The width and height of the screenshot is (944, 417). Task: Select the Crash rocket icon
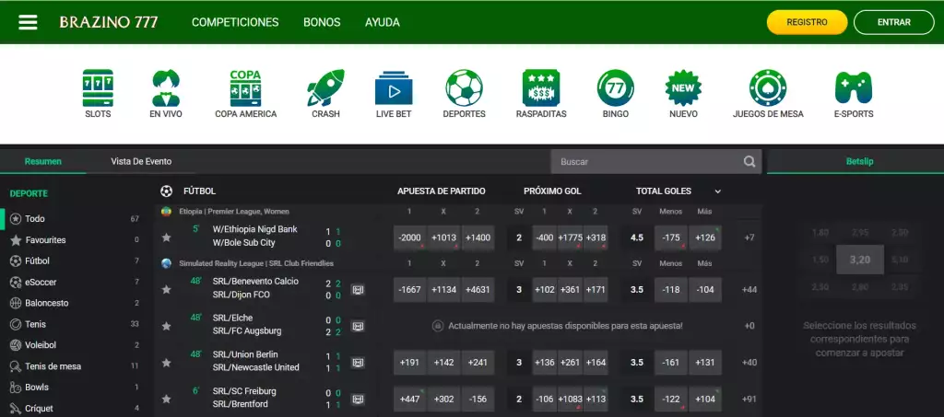[325, 88]
